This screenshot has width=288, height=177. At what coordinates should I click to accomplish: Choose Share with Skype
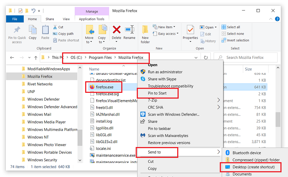click(x=162, y=79)
